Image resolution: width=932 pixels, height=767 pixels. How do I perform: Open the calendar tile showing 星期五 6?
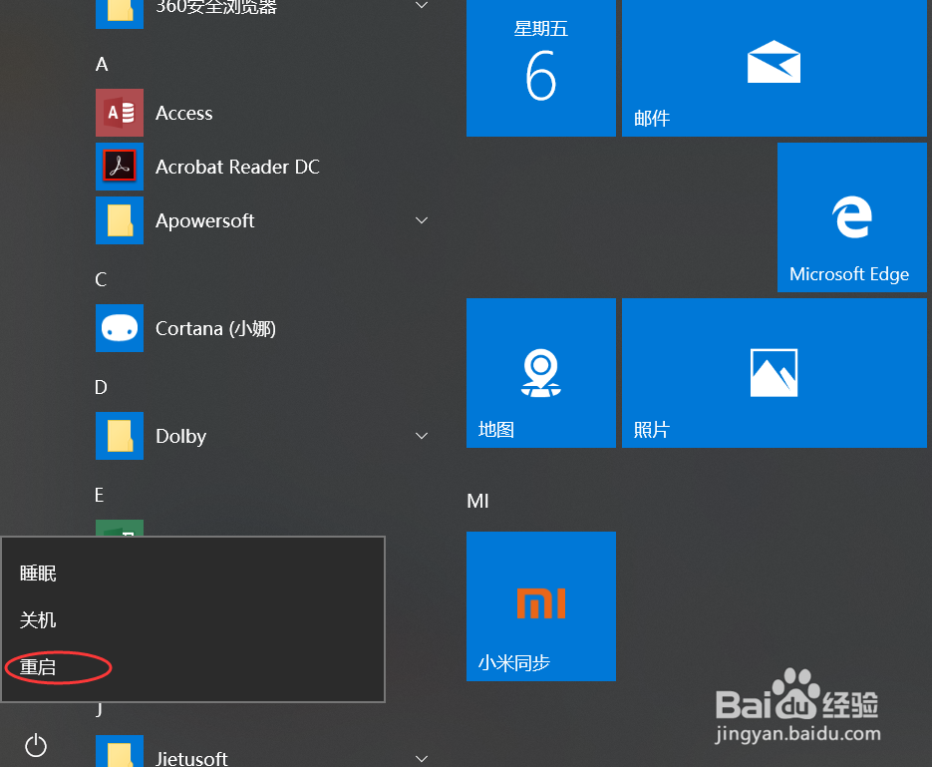tap(541, 68)
